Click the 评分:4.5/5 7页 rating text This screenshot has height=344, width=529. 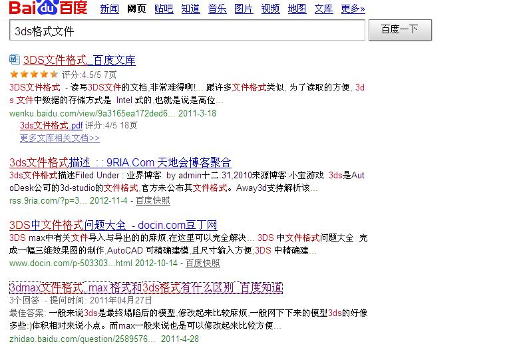pyautogui.click(x=89, y=75)
